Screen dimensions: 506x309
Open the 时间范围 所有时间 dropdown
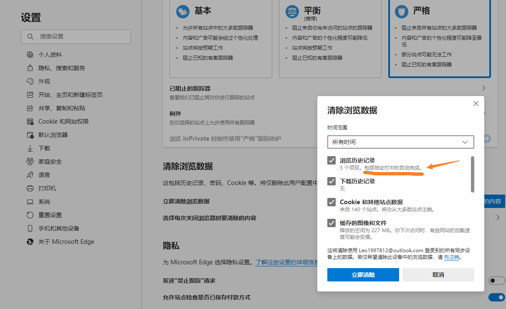pyautogui.click(x=401, y=142)
